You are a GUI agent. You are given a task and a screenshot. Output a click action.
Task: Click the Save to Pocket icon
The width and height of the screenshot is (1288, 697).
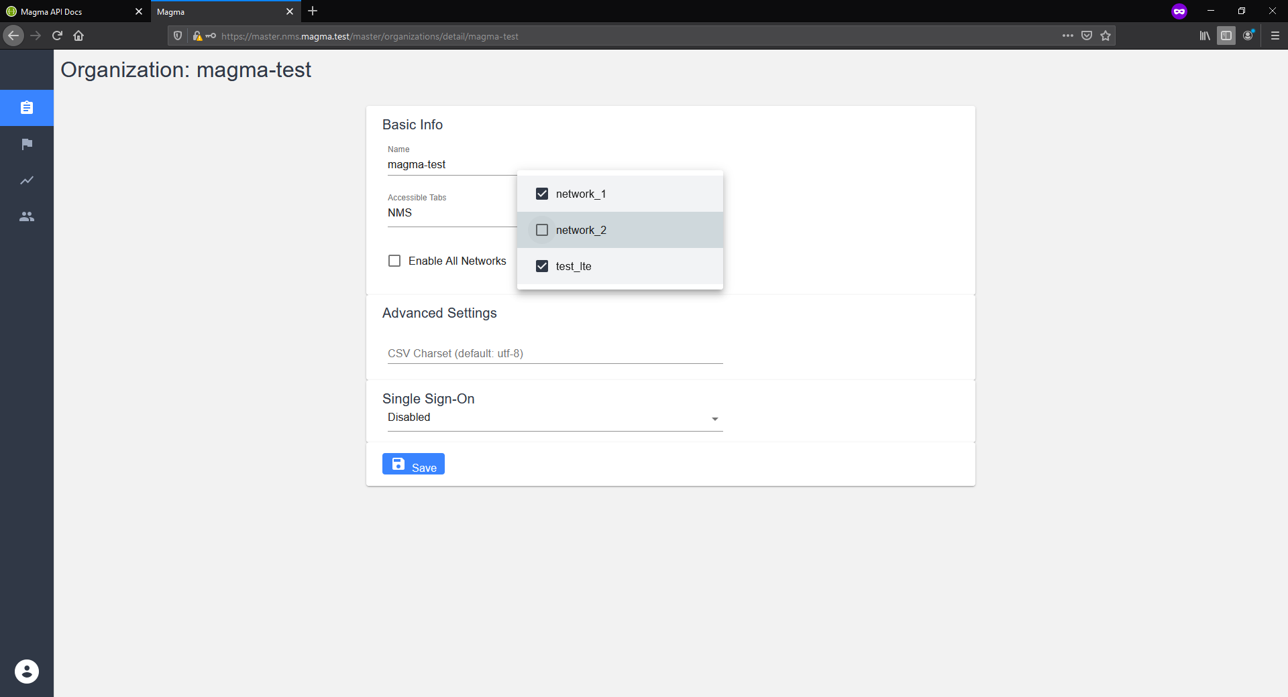[x=1087, y=36]
